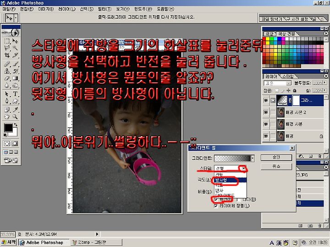Select the Eyedropper tool
Viewport: 330px width, 247px height.
[x=15, y=110]
